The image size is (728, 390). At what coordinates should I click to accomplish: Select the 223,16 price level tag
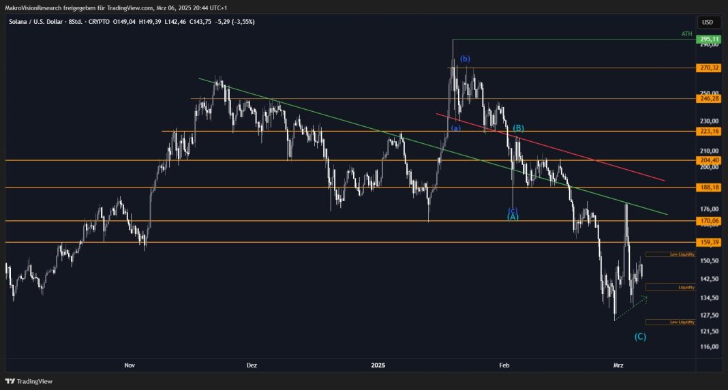709,131
